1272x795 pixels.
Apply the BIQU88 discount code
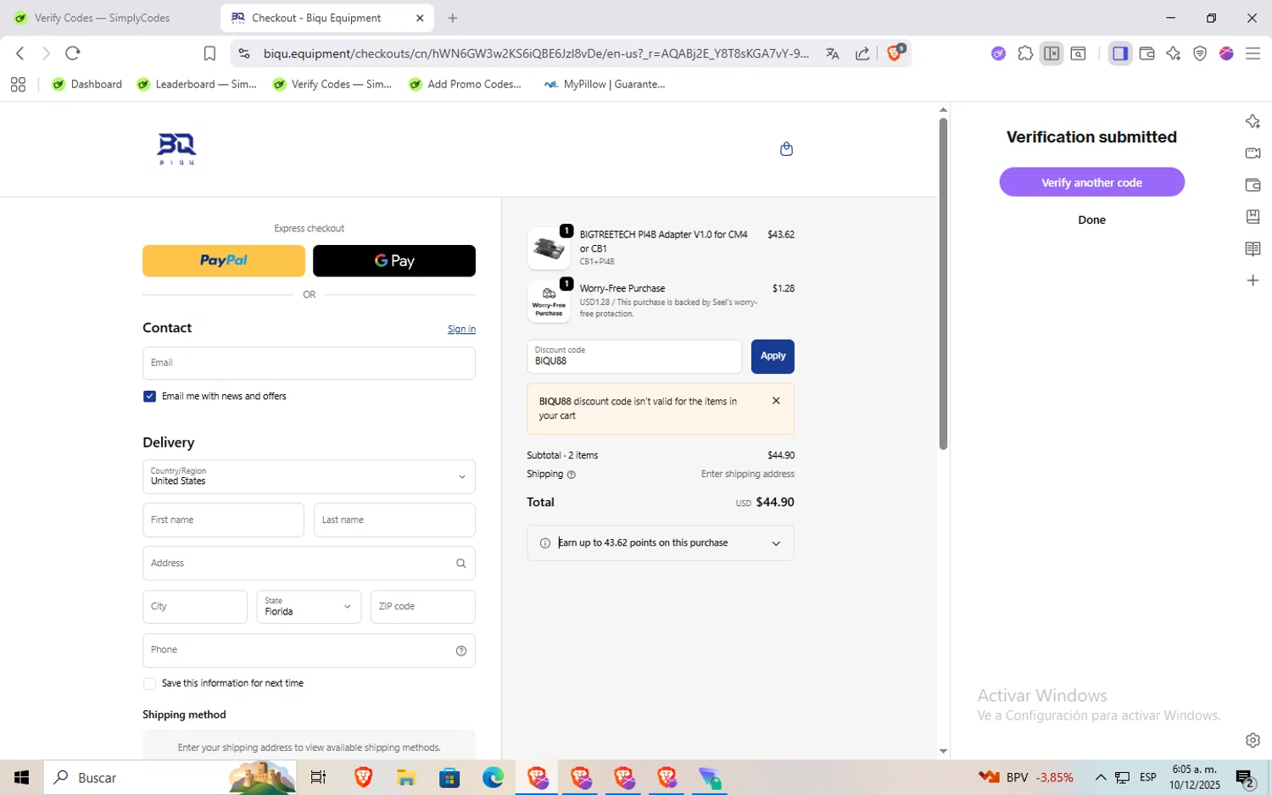click(x=773, y=357)
